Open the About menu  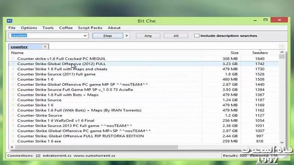tap(114, 27)
